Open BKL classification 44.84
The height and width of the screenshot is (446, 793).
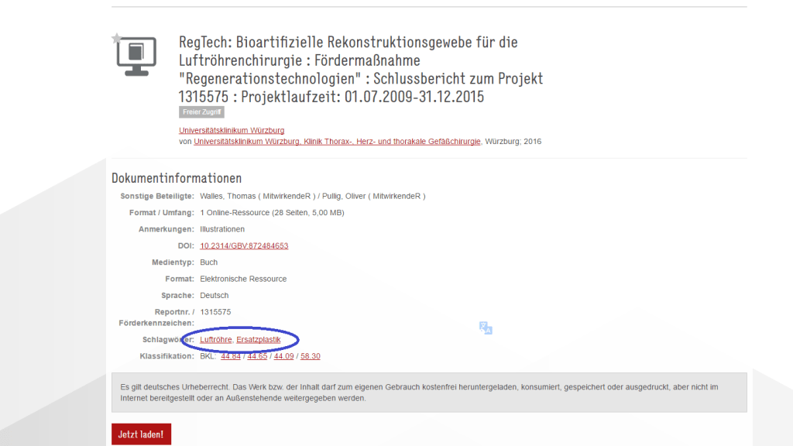(x=230, y=356)
